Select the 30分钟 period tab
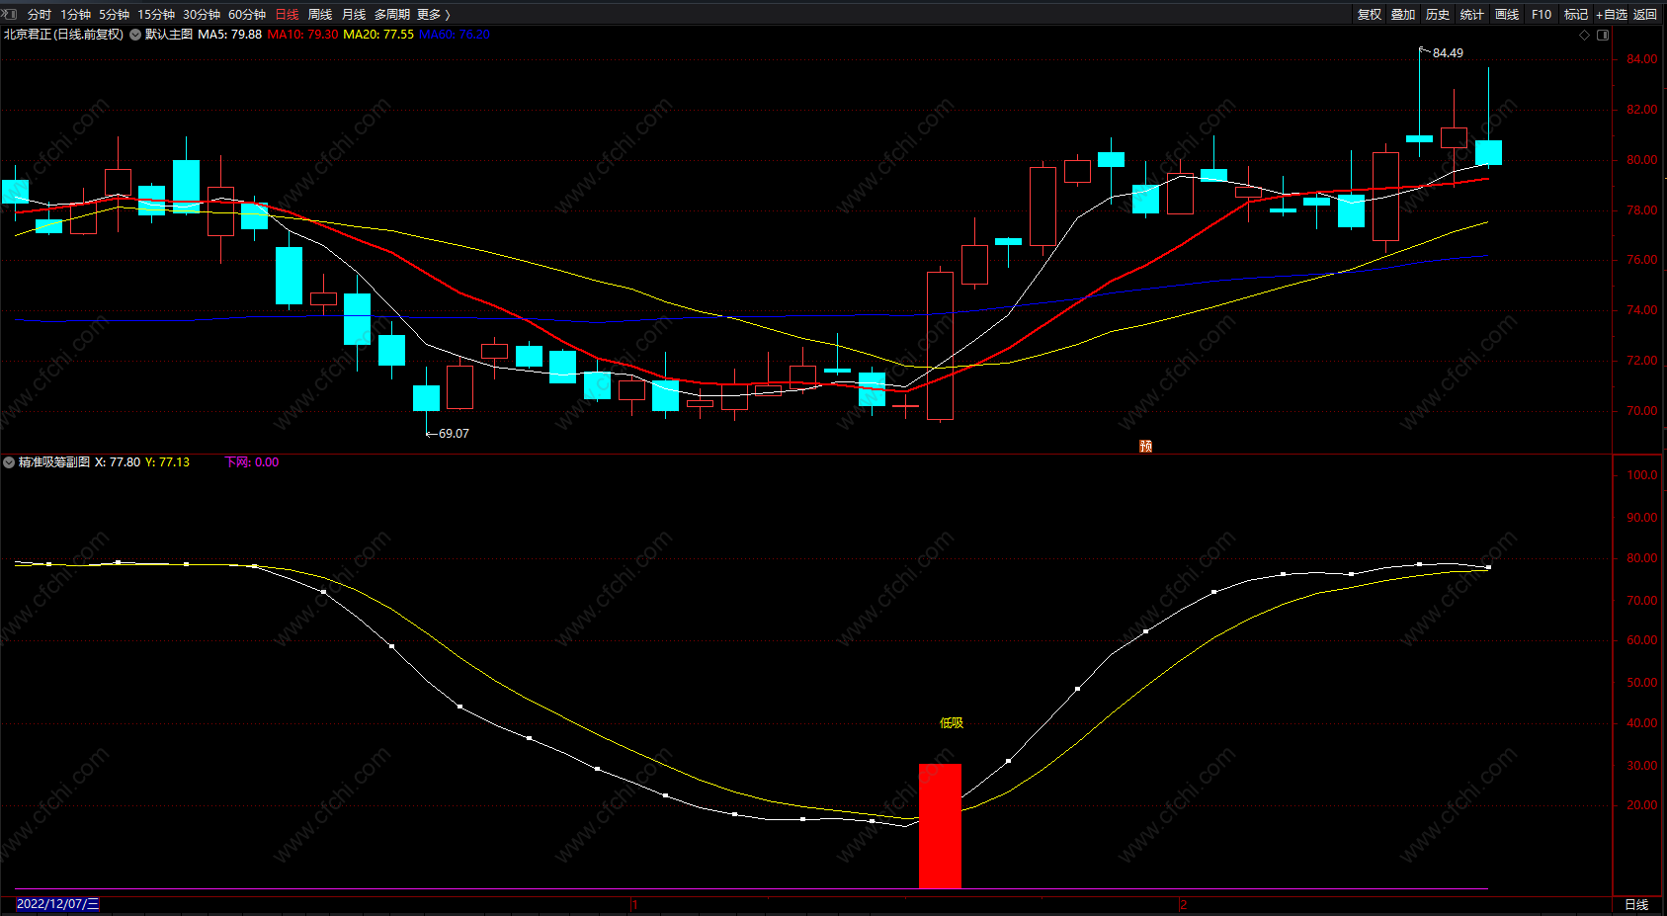The image size is (1667, 916). pyautogui.click(x=202, y=15)
